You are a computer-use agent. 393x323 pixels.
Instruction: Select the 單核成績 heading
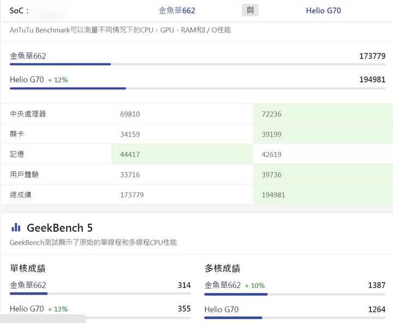(x=28, y=268)
